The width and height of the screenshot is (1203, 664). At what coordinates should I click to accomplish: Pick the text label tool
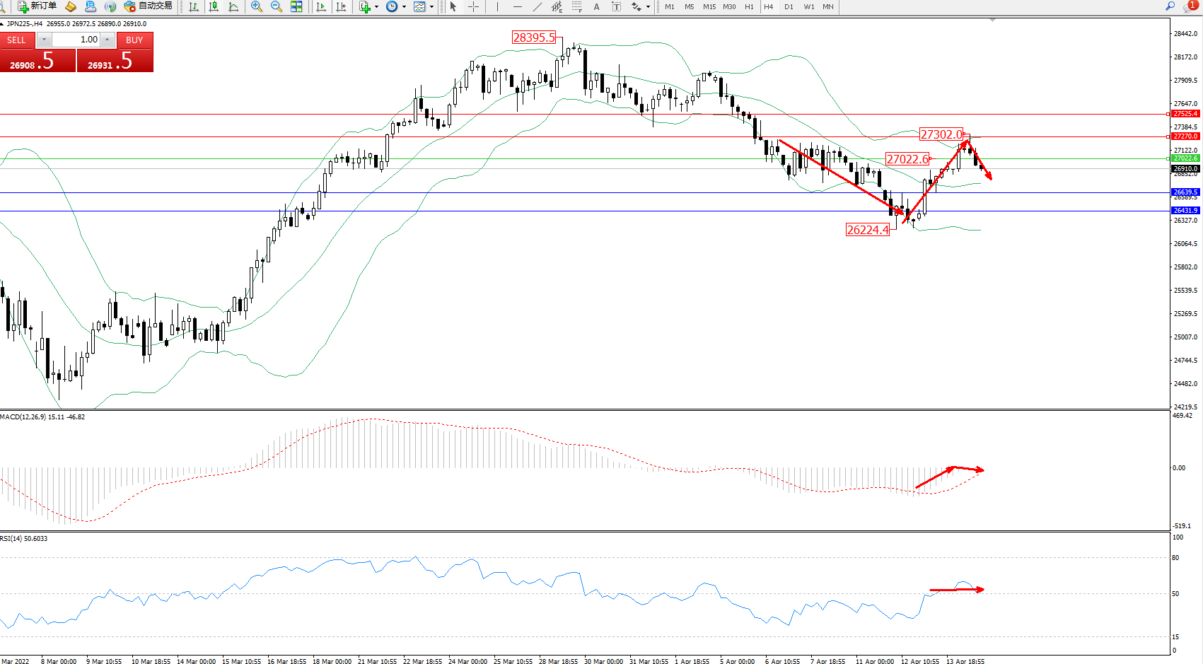point(596,6)
